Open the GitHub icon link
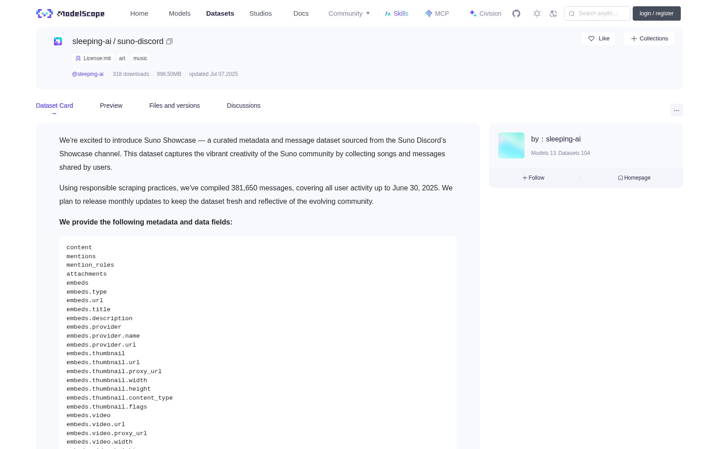Image resolution: width=719 pixels, height=449 pixels. click(x=516, y=13)
